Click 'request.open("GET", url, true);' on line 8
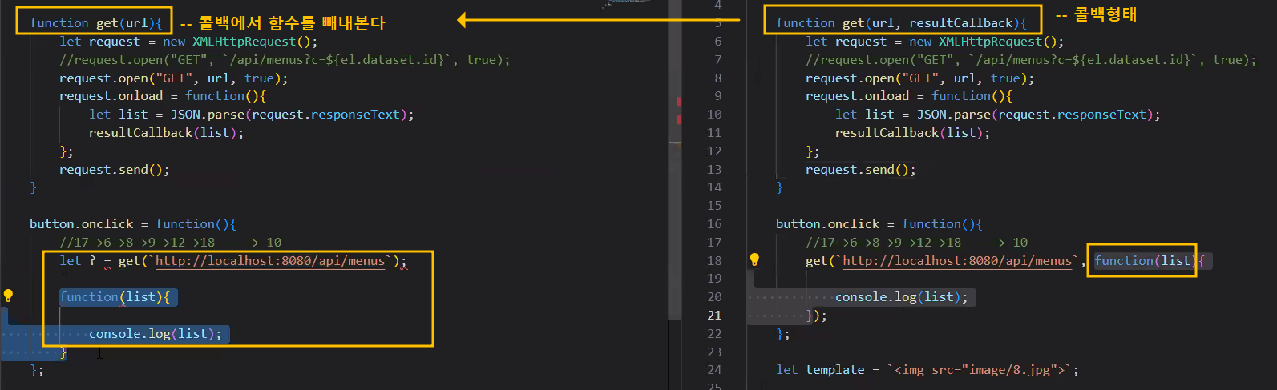 (x=919, y=78)
